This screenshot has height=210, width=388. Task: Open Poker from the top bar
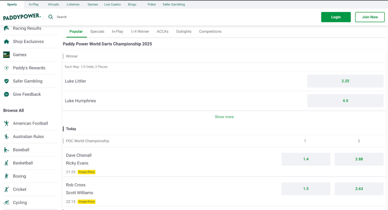152,4
